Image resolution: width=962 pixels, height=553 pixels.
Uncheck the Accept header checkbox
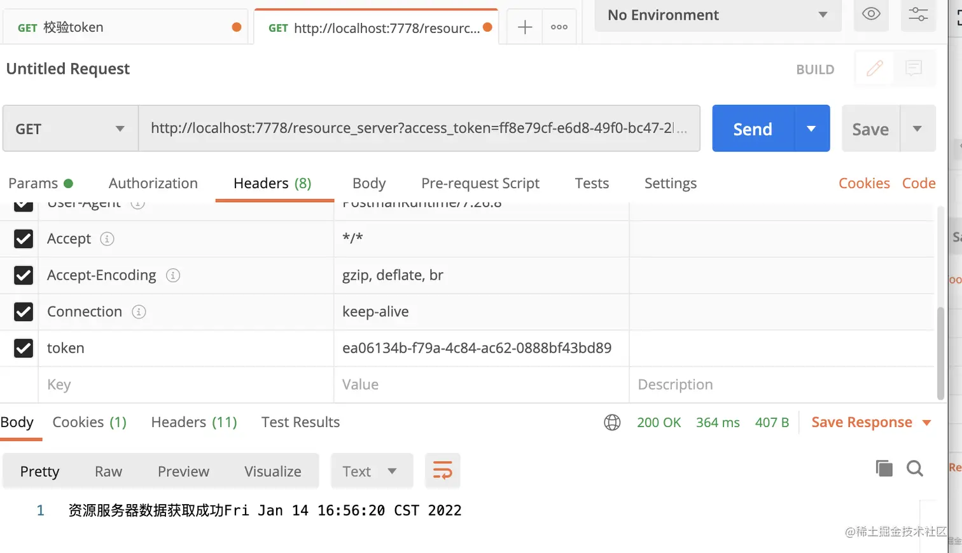point(24,239)
